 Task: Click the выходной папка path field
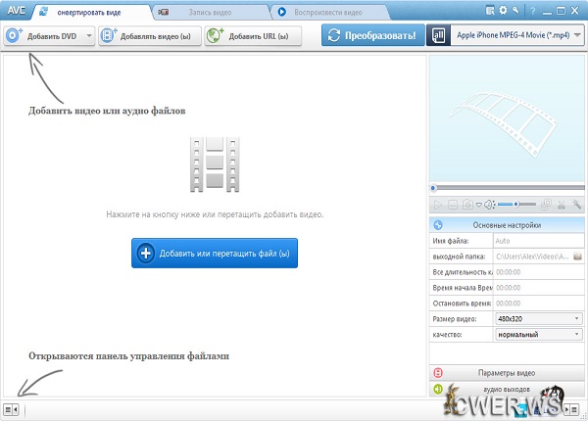532,257
